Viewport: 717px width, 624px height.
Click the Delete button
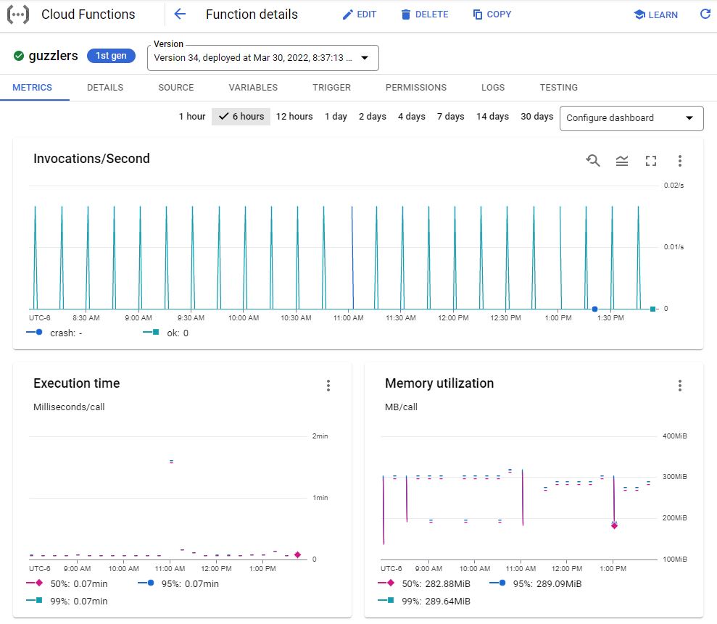(x=424, y=14)
